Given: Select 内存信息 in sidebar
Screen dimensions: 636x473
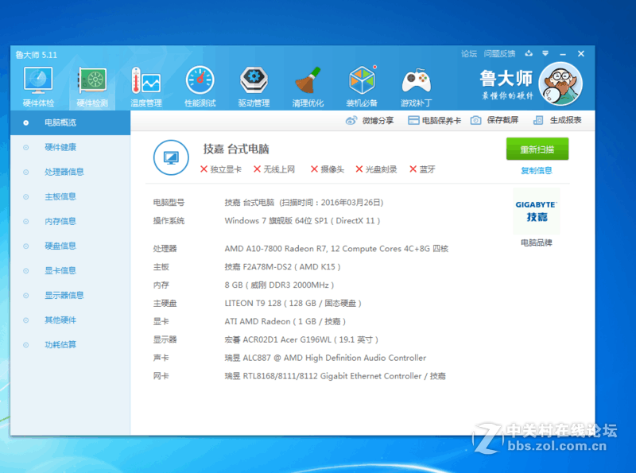Looking at the screenshot, I should point(70,221).
